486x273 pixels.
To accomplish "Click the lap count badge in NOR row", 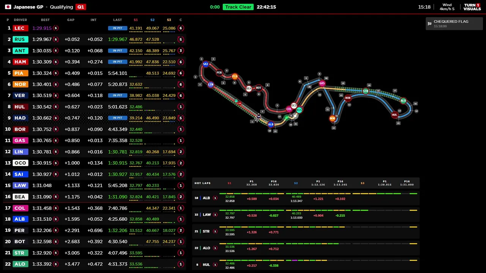I will pos(181,85).
